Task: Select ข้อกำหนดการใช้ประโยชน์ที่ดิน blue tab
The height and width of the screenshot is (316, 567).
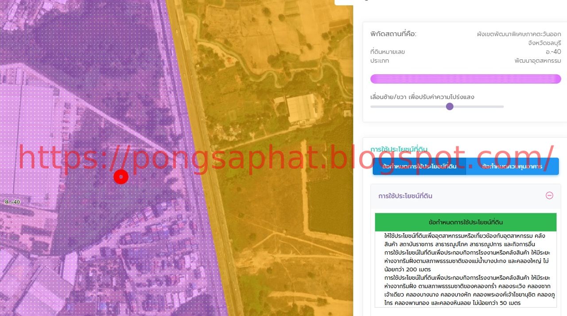Action: (x=419, y=166)
